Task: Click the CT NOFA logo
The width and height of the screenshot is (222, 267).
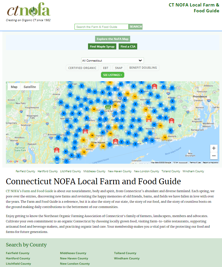Action: click(29, 11)
